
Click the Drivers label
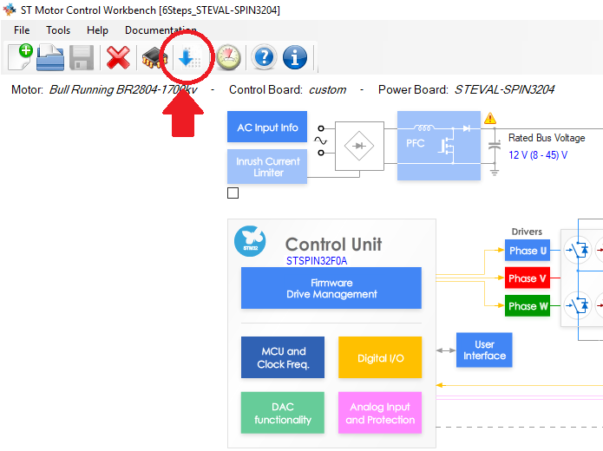pyautogui.click(x=527, y=232)
